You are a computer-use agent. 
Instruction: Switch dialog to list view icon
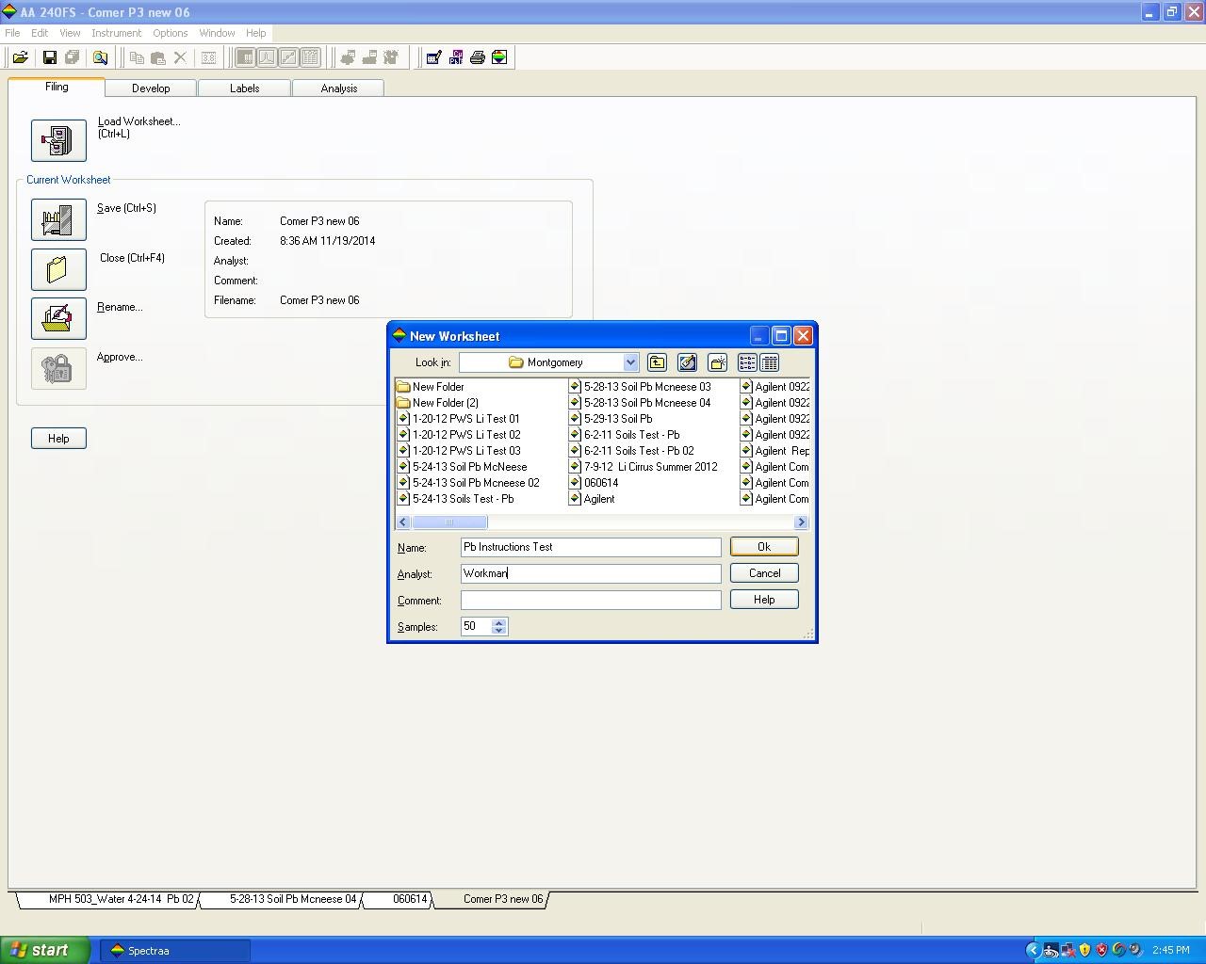[747, 362]
